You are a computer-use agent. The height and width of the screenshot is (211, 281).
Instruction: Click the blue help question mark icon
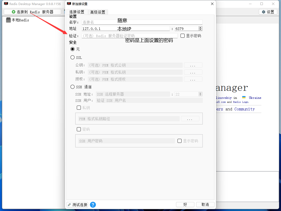point(93,204)
